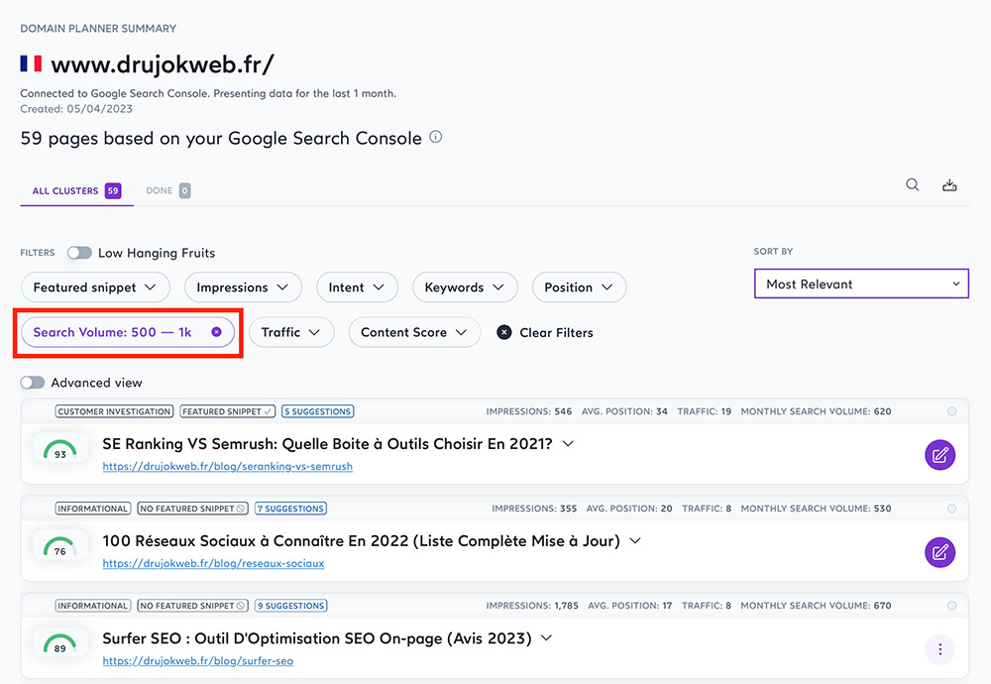Open the Most Relevant sort dropdown
Screen dimensions: 991x684
click(861, 284)
